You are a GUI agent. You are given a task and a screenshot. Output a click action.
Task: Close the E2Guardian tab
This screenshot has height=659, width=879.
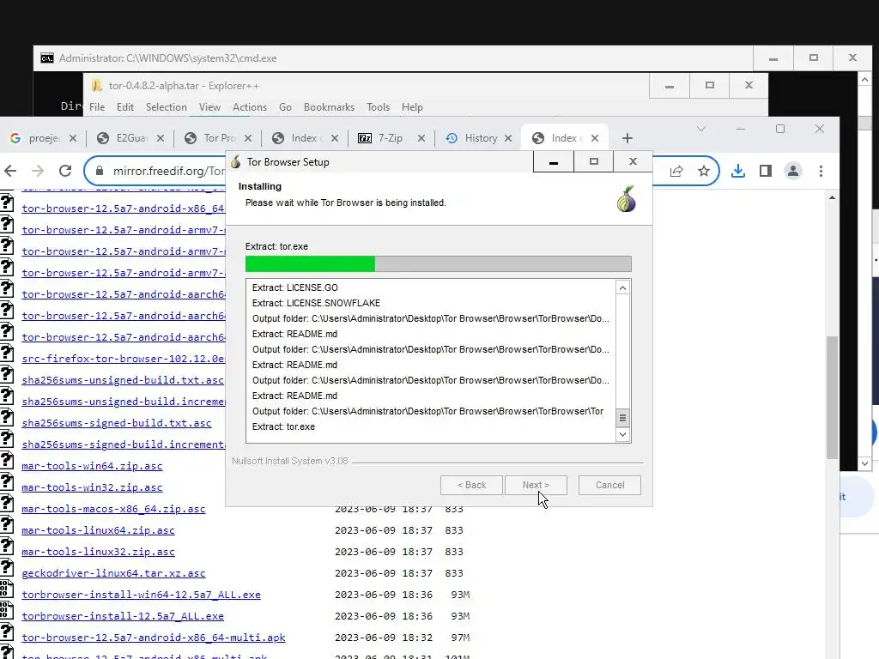coord(161,138)
